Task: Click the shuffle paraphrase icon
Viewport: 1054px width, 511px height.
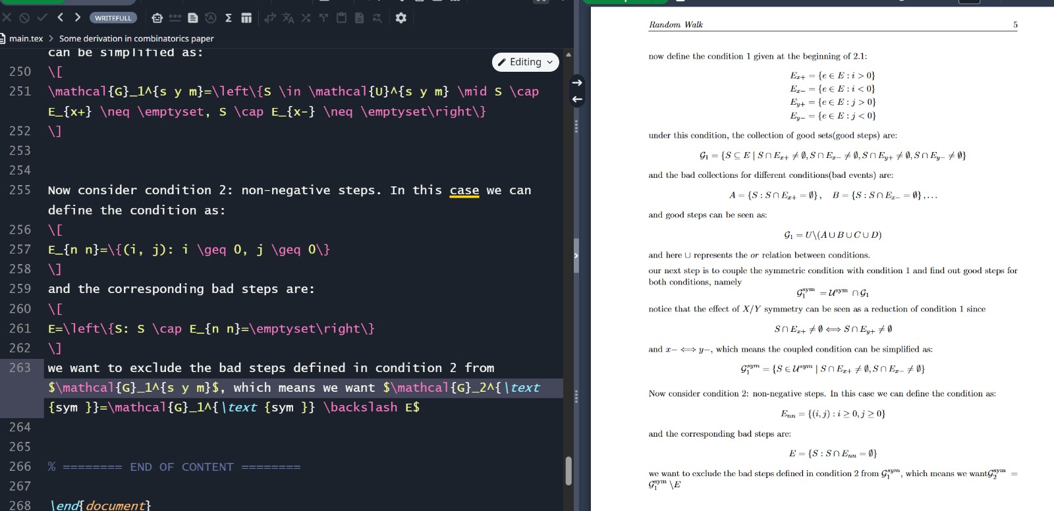Action: tap(306, 18)
